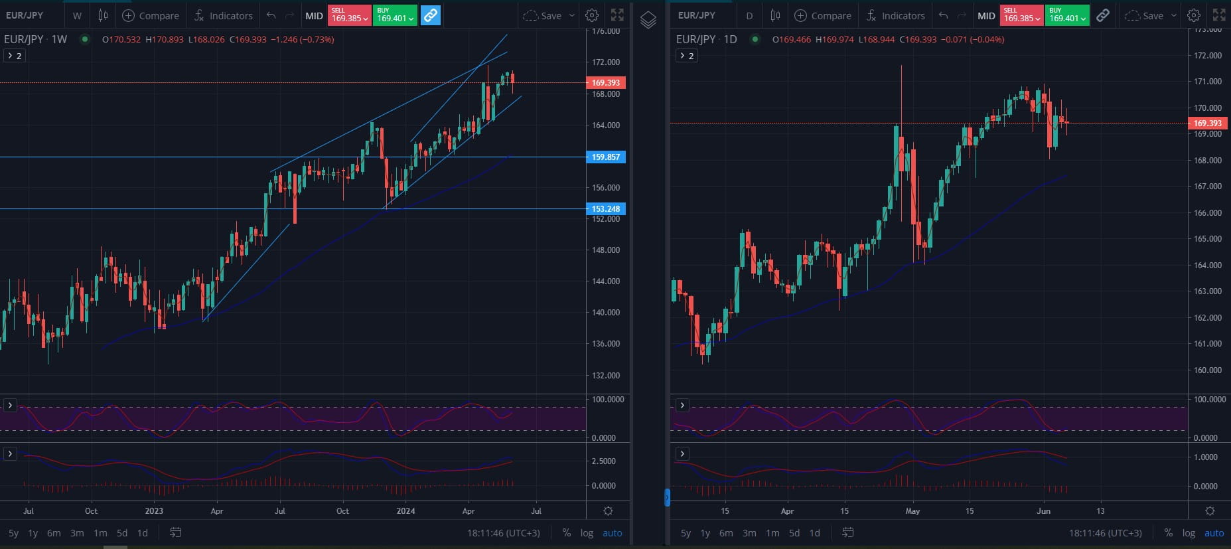Open go-to-date icon in left chart

click(176, 532)
